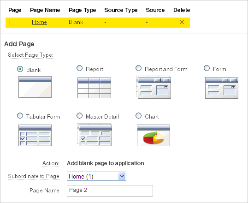
Task: Open the Home page link
Action: coord(39,22)
